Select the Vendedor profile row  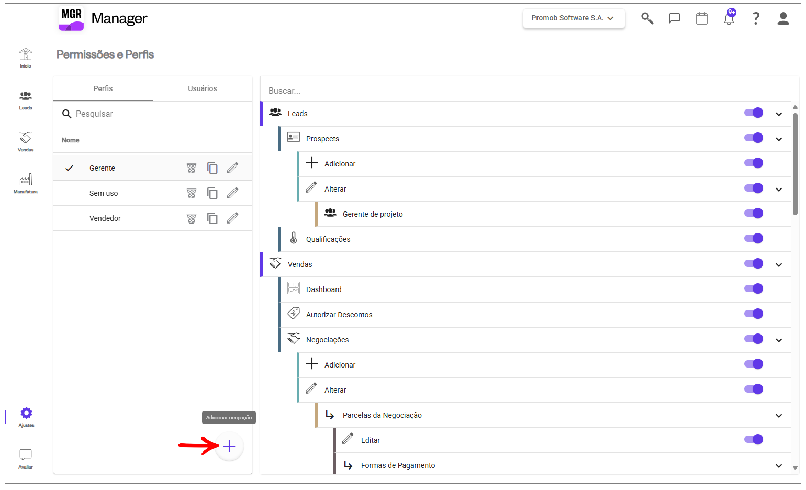105,218
